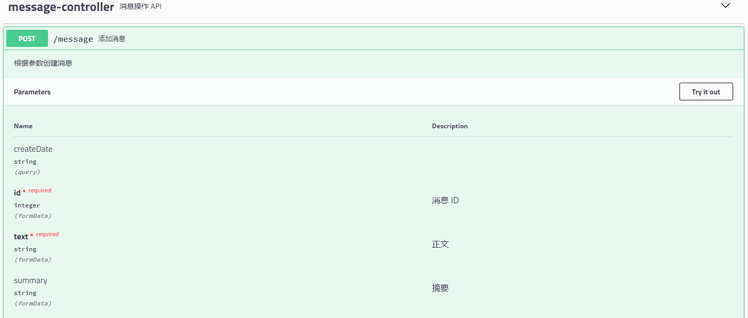The height and width of the screenshot is (318, 748).
Task: Select the 摘要 description
Action: [x=440, y=288]
